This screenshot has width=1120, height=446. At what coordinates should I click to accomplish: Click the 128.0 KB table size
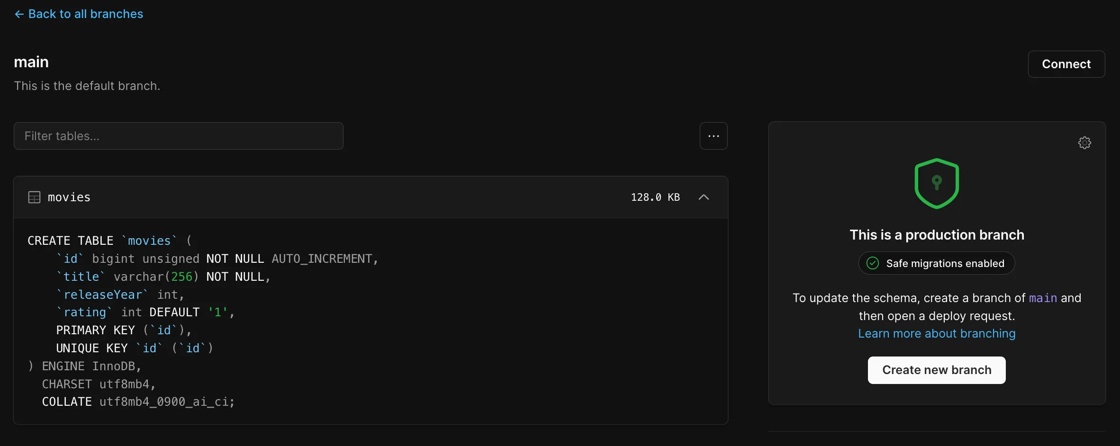tap(655, 197)
